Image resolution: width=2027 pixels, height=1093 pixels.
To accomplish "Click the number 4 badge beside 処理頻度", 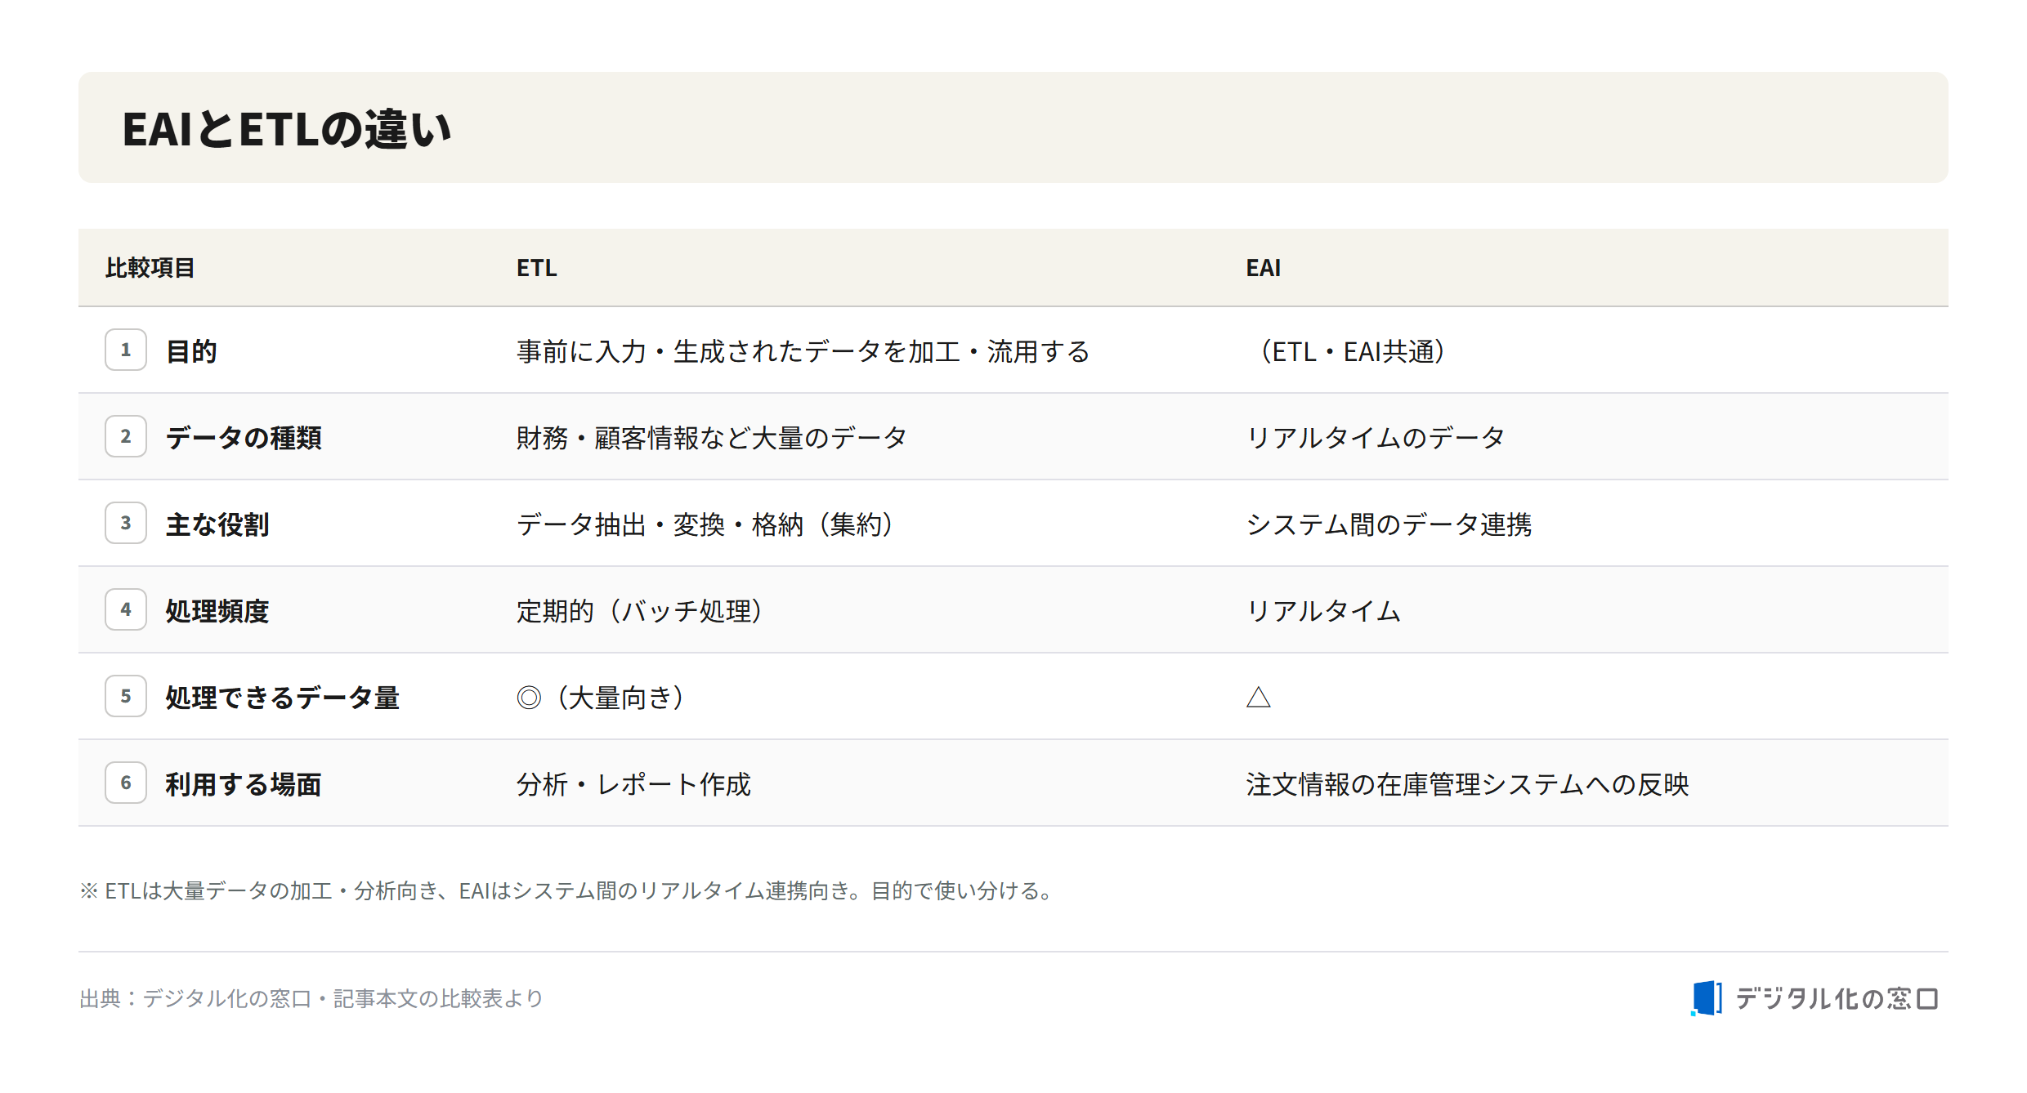I will point(126,609).
